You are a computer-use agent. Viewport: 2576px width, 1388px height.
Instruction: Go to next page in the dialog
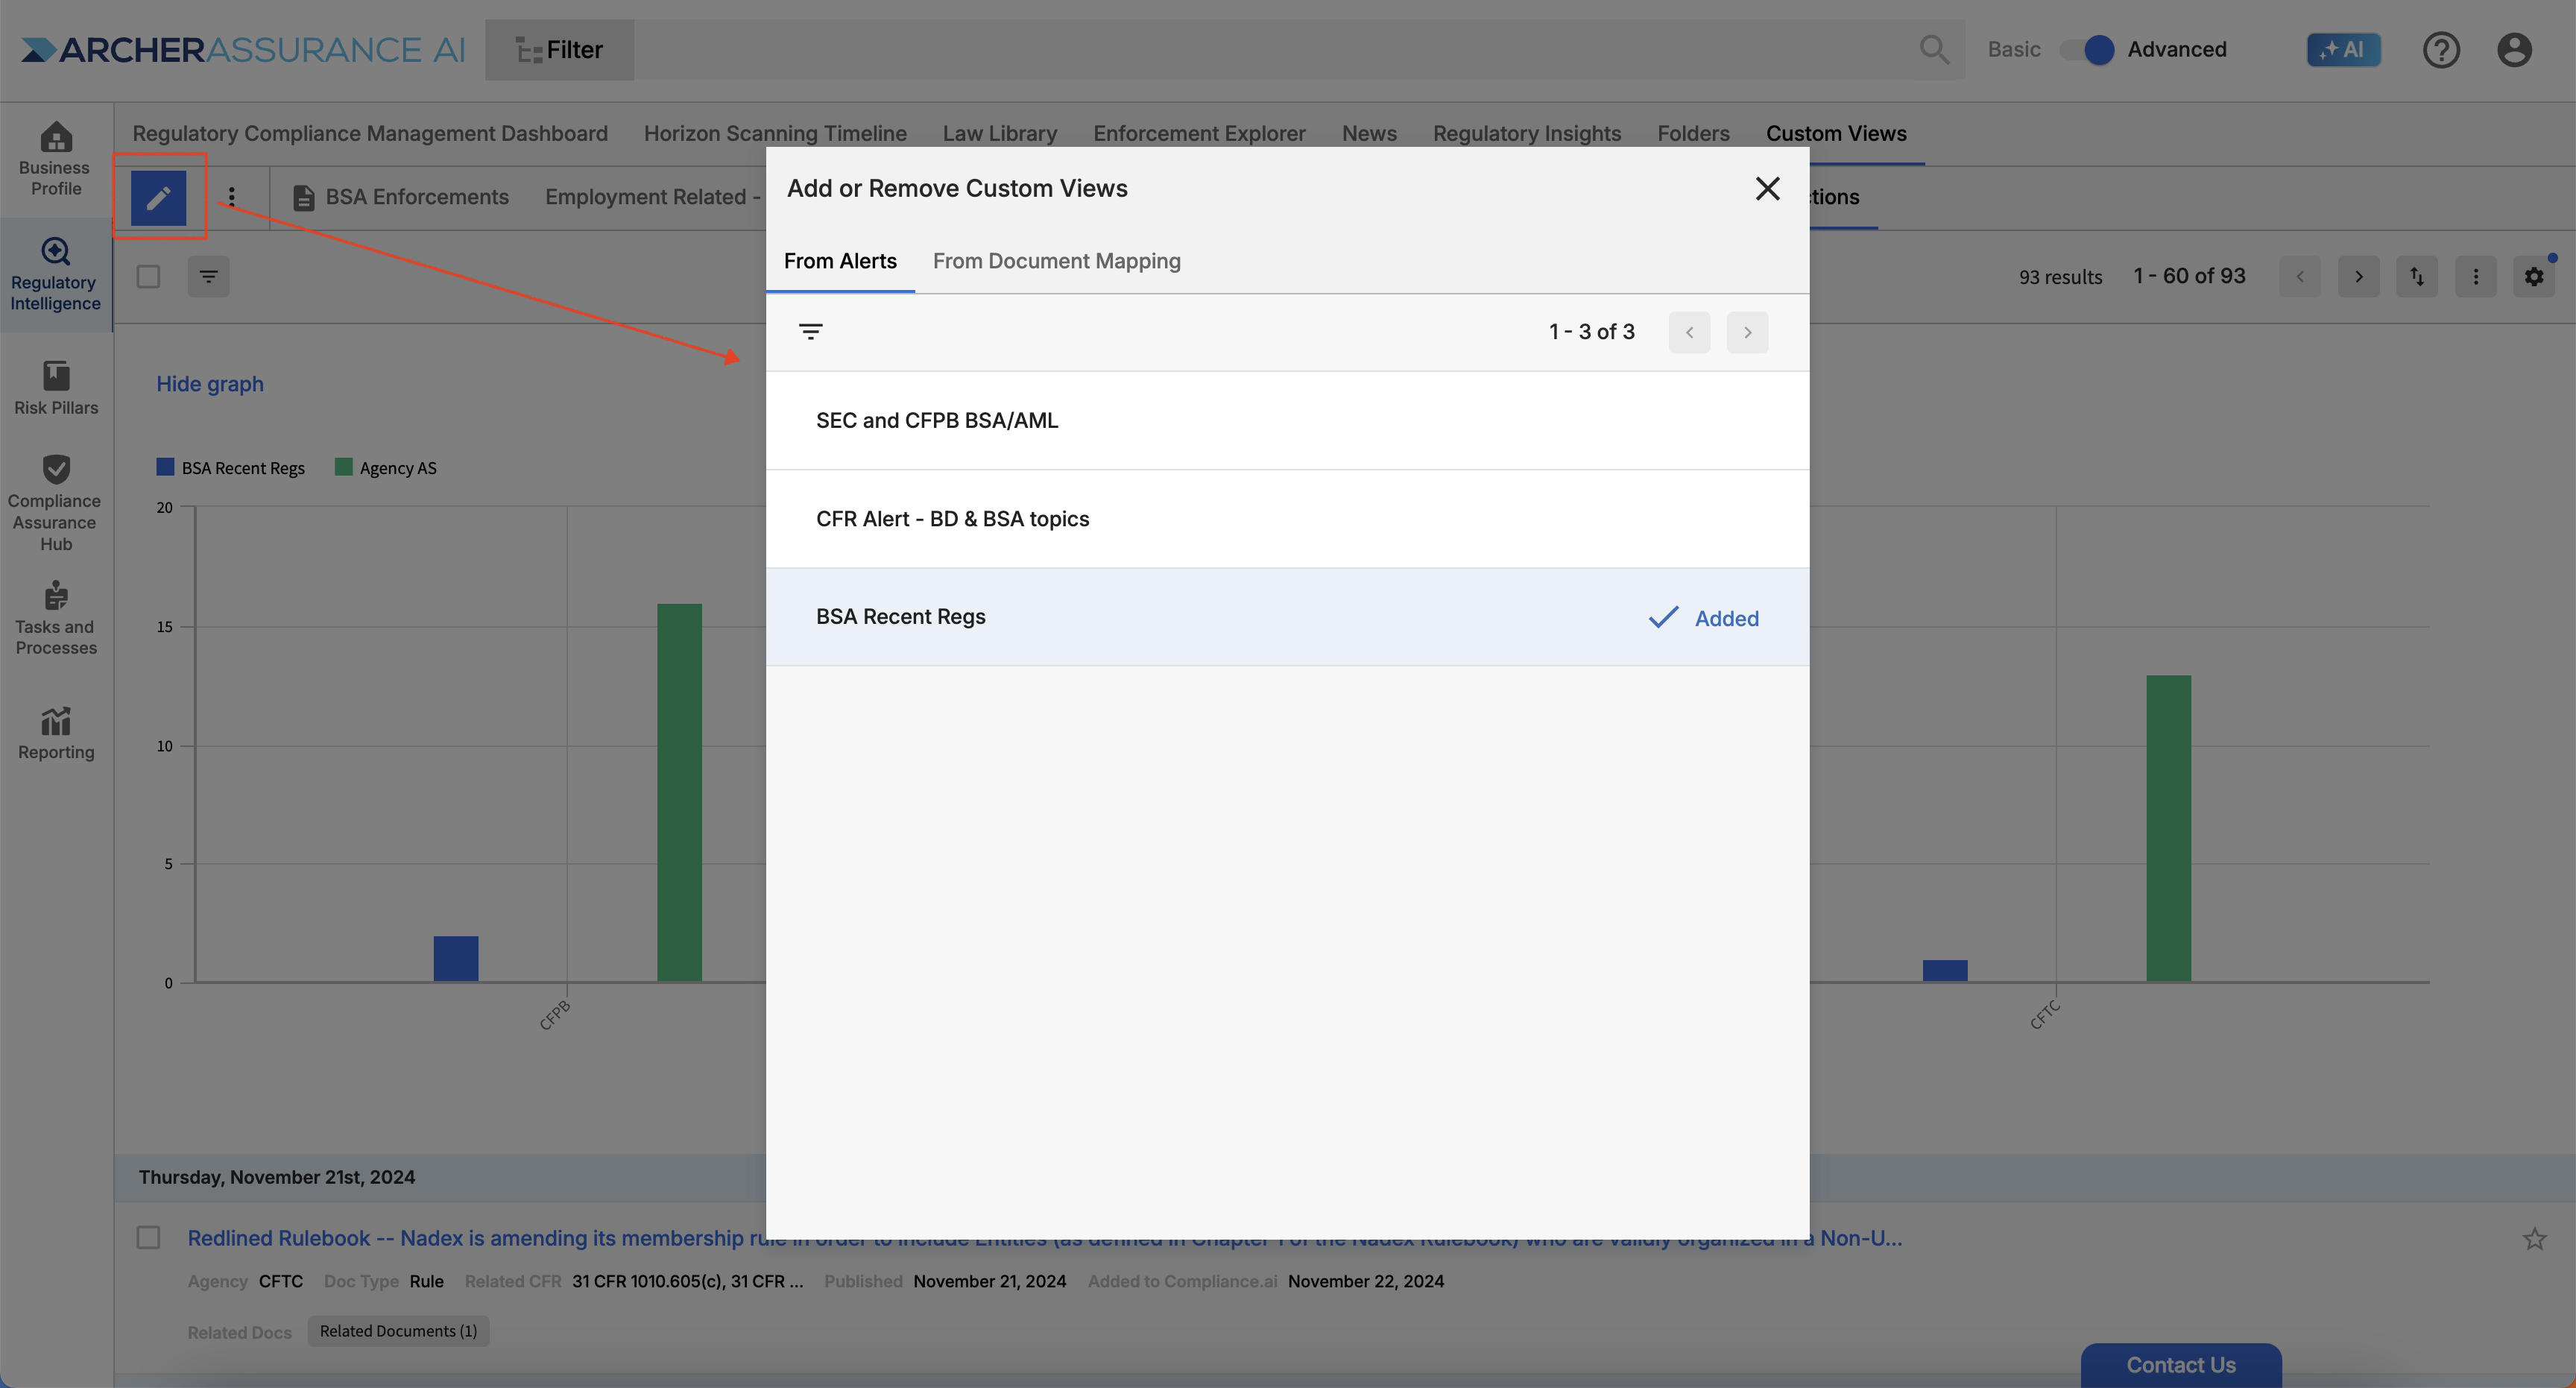(1747, 332)
